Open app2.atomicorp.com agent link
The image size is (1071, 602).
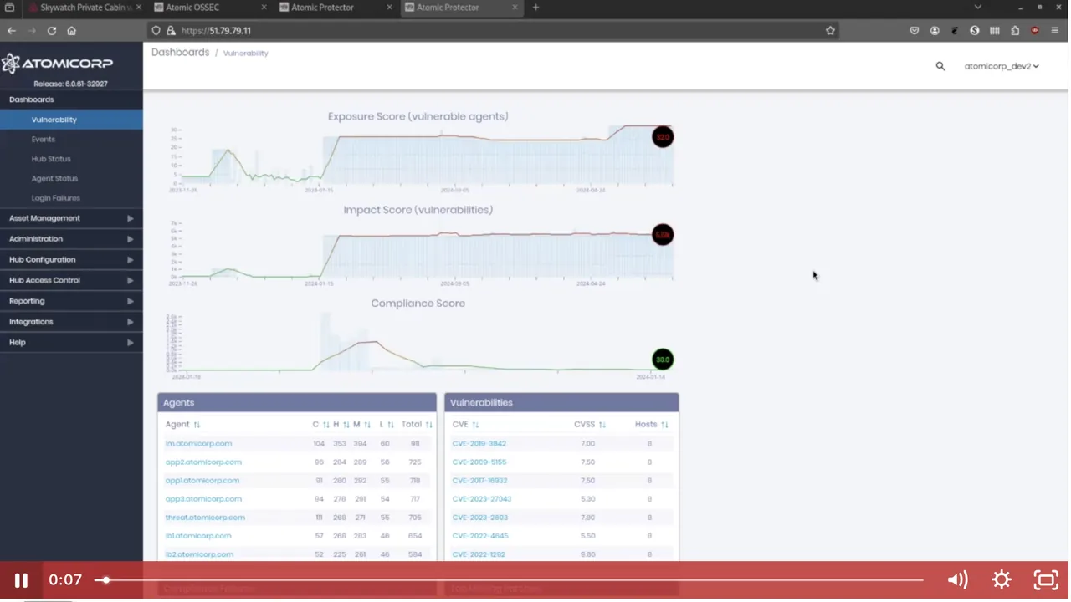pyautogui.click(x=203, y=462)
